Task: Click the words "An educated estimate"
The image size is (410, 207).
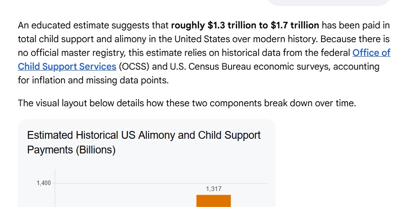Action: [x=64, y=25]
